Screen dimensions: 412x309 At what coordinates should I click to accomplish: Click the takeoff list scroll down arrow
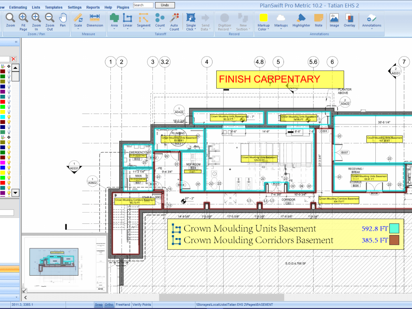[x=15, y=192]
